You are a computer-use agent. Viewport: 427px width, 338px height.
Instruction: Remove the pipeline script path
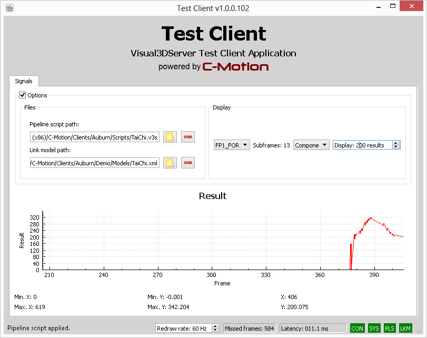coord(188,137)
